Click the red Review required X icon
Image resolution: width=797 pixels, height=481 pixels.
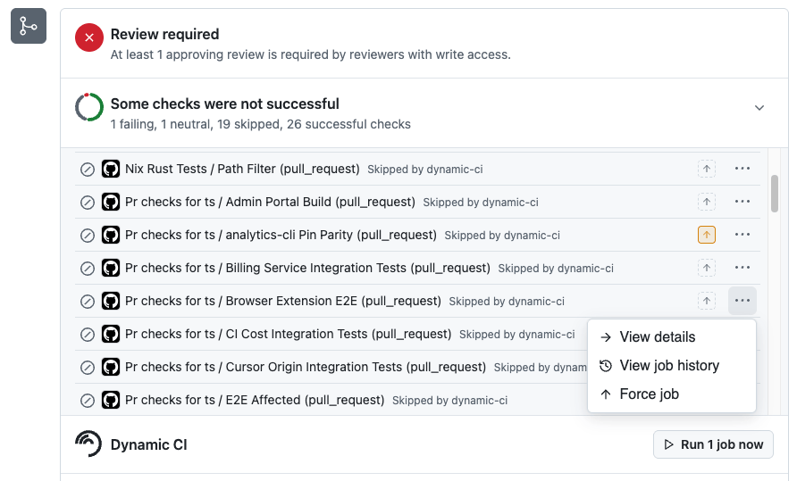(x=89, y=37)
